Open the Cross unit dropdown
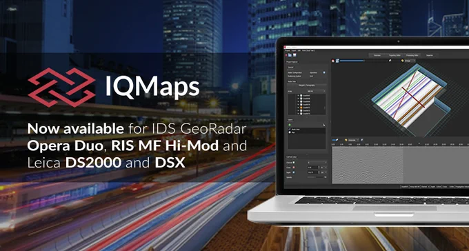The image size is (469, 251). pos(323,168)
